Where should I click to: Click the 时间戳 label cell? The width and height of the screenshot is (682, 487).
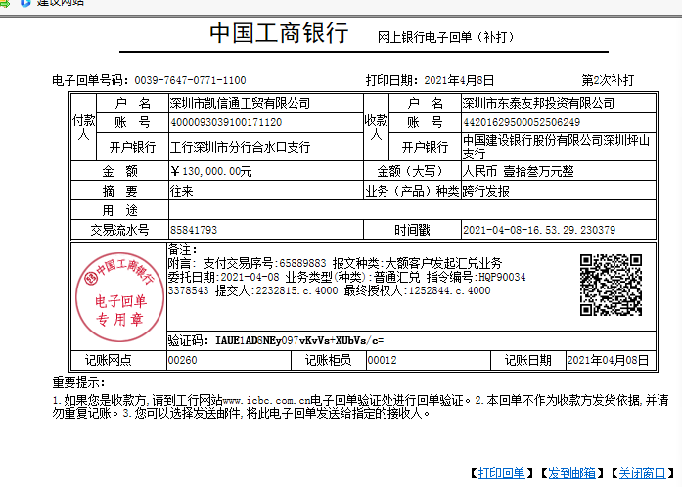412,230
